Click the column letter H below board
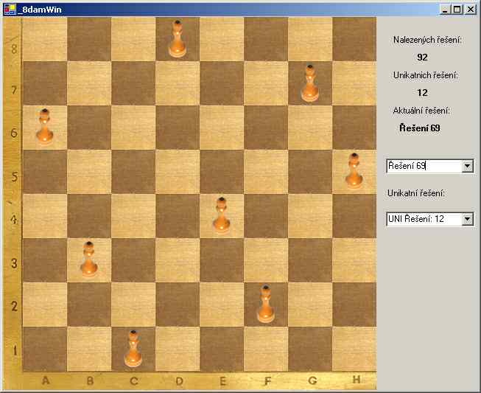 point(357,380)
